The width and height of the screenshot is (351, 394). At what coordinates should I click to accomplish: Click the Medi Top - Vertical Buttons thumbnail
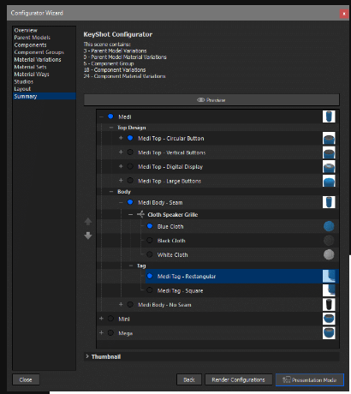(x=329, y=152)
